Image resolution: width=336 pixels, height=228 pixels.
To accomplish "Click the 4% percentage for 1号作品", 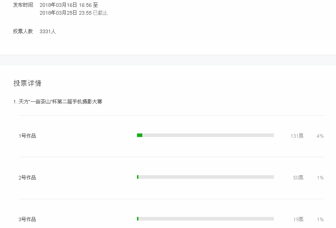I will click(x=320, y=136).
